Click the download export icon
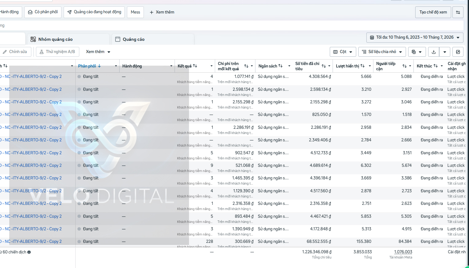Viewport: 469px width, 268px height. pos(434,52)
